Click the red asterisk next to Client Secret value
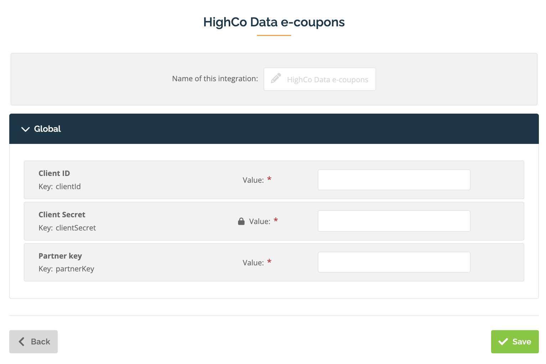The height and width of the screenshot is (364, 546). pyautogui.click(x=276, y=220)
